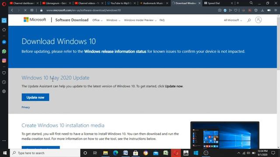Expand the Office dropdown menu
Viewport: 280px width, 157px height.
click(97, 20)
